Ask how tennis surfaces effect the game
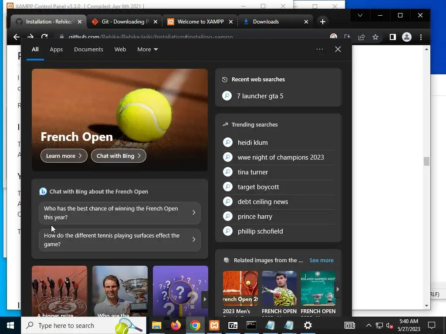Viewport: 446px width, 334px height. (119, 240)
